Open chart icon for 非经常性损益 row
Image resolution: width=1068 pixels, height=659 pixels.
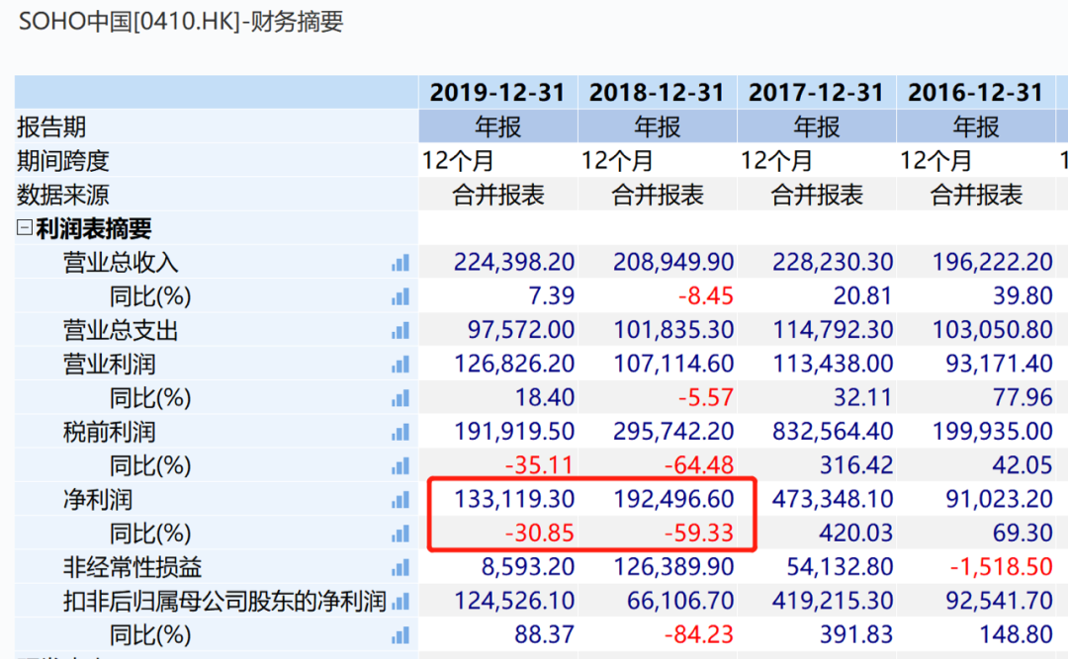pyautogui.click(x=400, y=568)
